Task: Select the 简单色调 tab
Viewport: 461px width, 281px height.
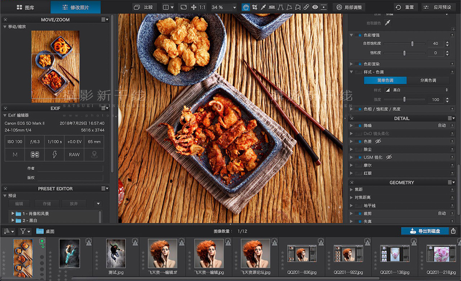Action: [x=385, y=80]
